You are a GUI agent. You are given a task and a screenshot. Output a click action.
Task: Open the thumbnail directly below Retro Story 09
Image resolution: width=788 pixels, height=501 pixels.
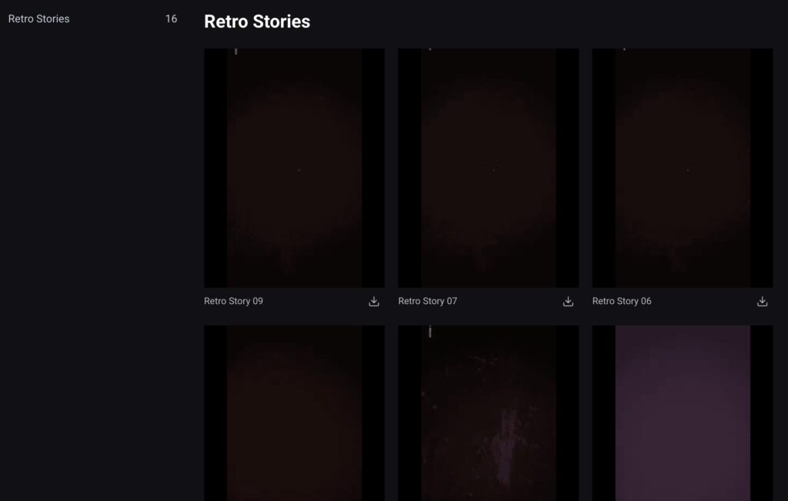click(294, 412)
